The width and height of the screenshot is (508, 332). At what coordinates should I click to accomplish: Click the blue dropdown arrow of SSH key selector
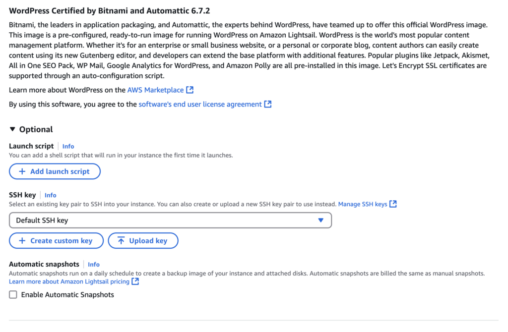321,221
